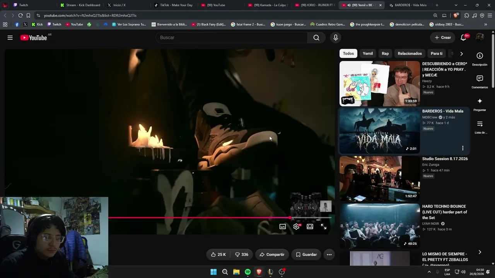Open the Vida Mala video thumbnail
This screenshot has height=278, width=495.
tap(379, 131)
